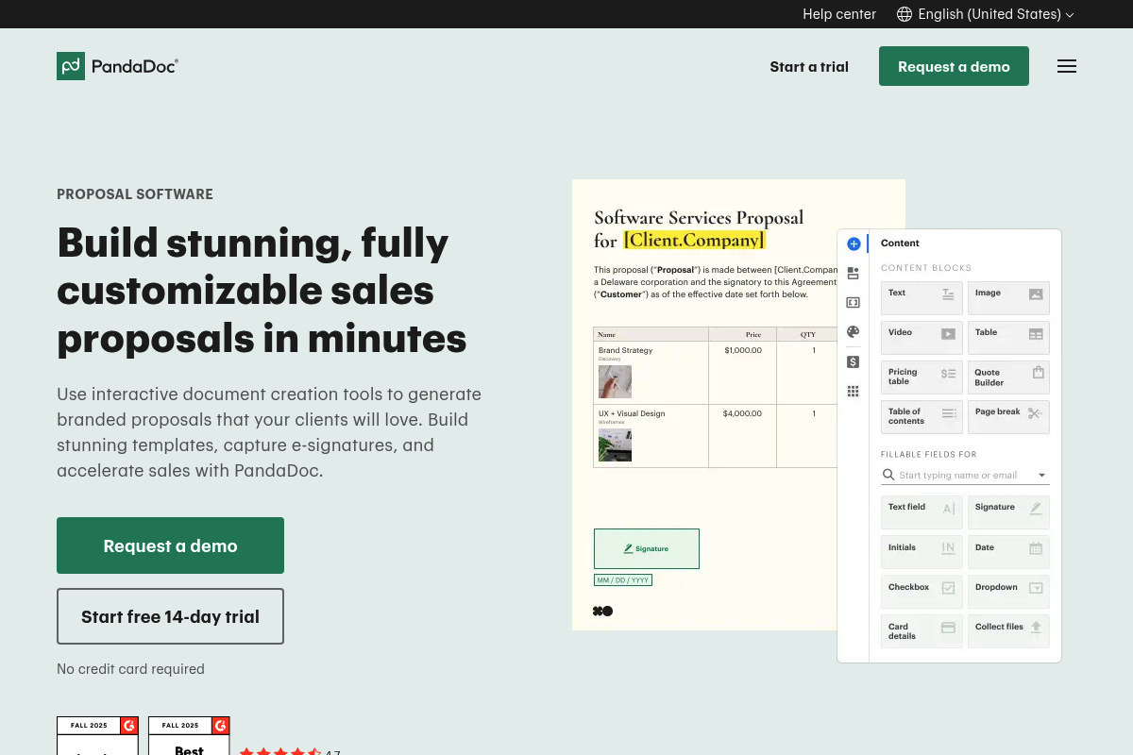Open the Design palette panel
Image resolution: width=1133 pixels, height=755 pixels.
click(854, 332)
